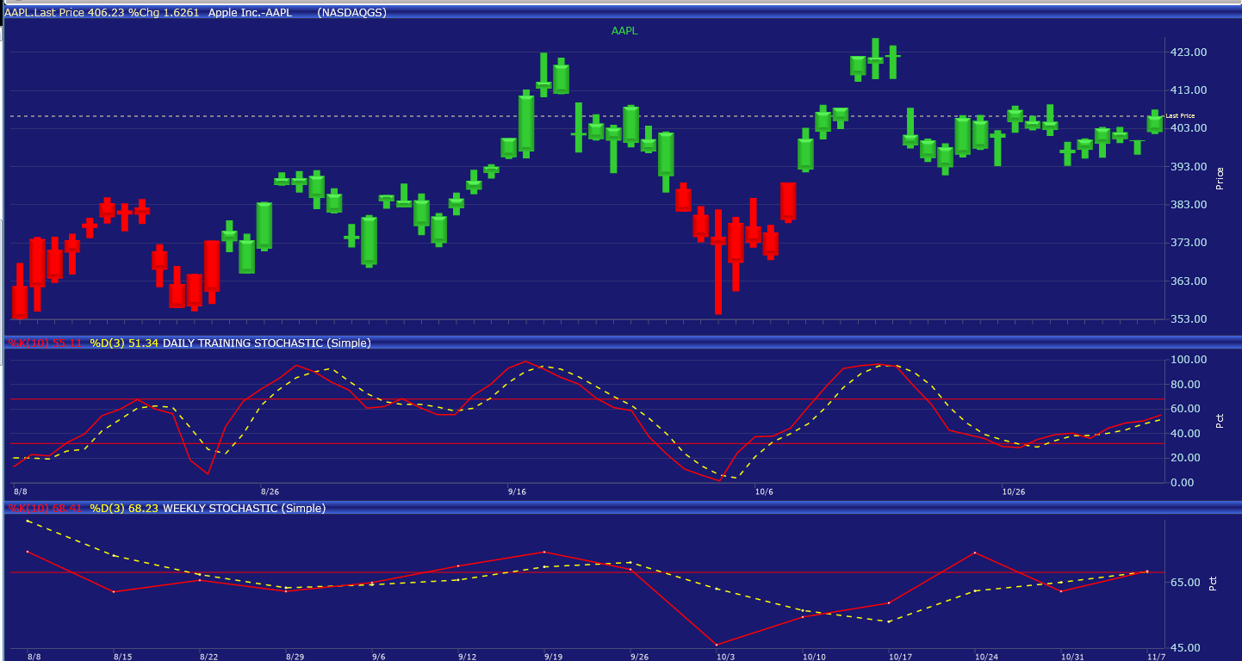Click the small 'Last Price' marker label
This screenshot has height=661, width=1242.
pyautogui.click(x=1180, y=115)
